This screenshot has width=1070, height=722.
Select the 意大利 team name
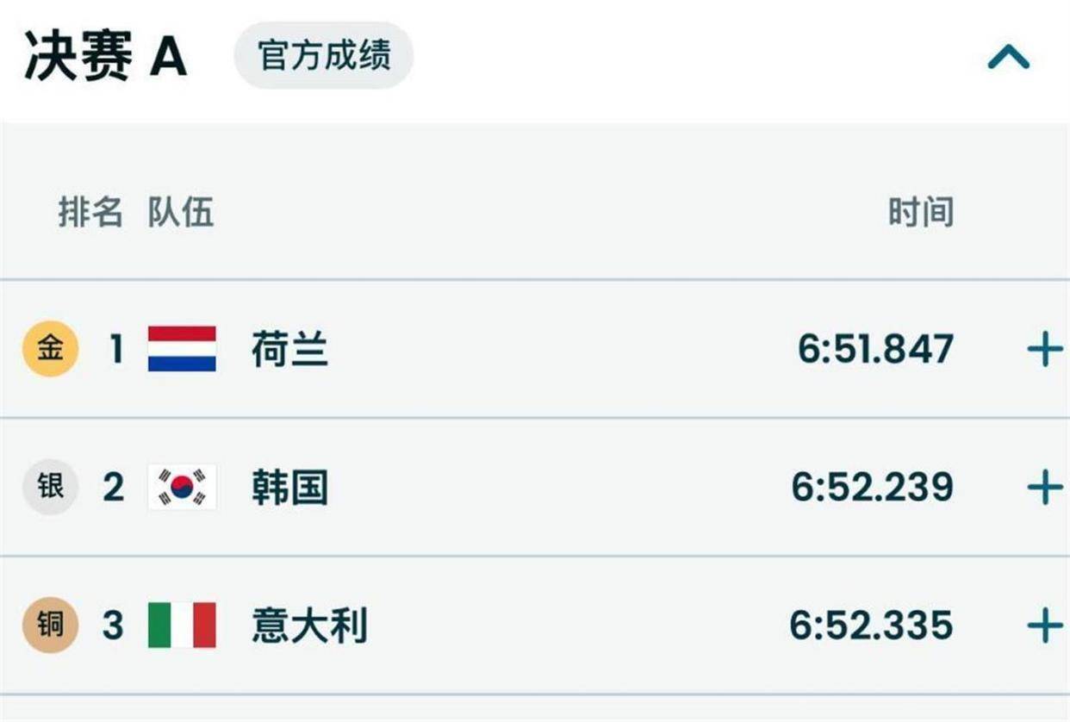pos(309,626)
